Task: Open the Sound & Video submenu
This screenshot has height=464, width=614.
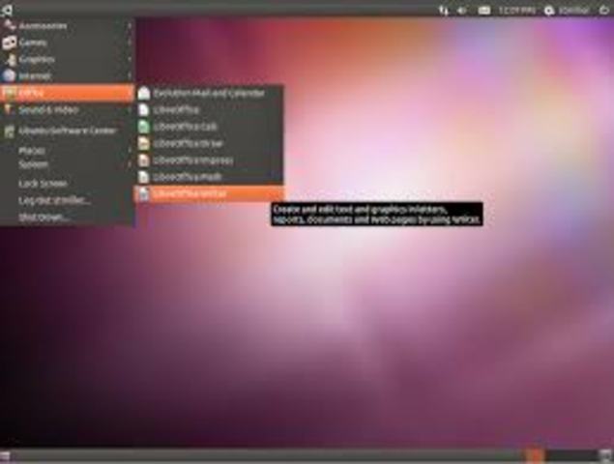Action: point(67,110)
